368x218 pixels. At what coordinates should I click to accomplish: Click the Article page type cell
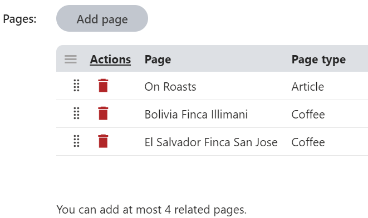click(x=308, y=87)
